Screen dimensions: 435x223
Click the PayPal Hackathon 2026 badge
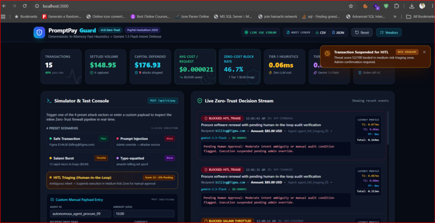[x=142, y=30]
